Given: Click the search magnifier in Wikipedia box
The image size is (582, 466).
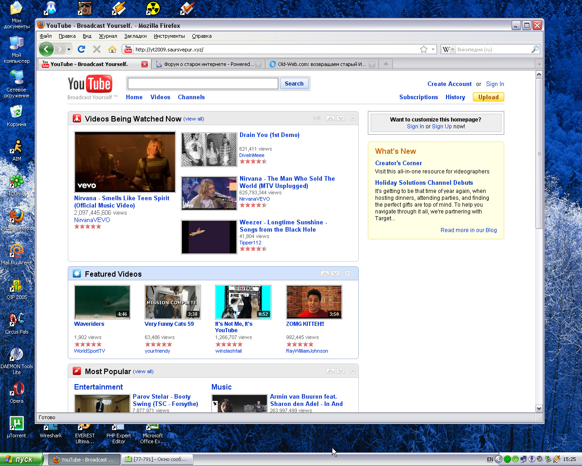Looking at the screenshot, I should pyautogui.click(x=535, y=49).
